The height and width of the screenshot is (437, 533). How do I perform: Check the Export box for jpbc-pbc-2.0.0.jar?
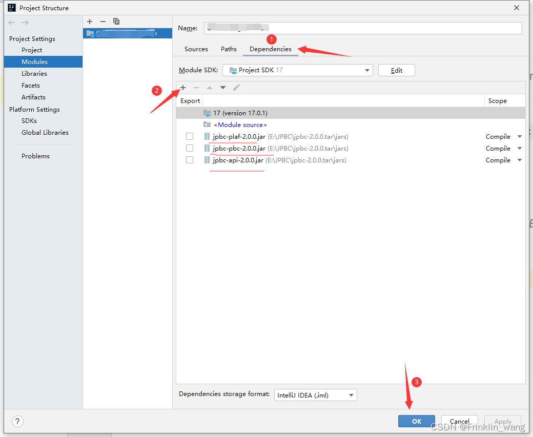190,148
